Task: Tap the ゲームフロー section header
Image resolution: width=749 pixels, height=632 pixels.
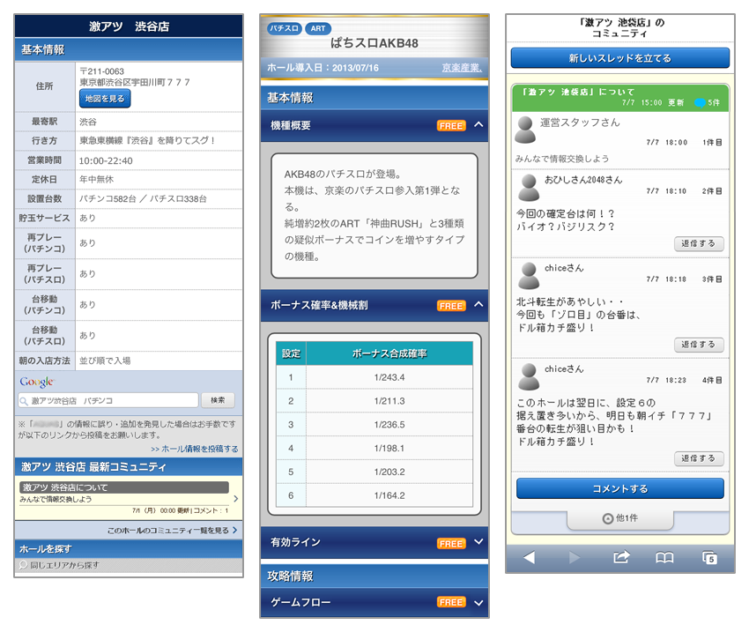Action: [x=374, y=602]
